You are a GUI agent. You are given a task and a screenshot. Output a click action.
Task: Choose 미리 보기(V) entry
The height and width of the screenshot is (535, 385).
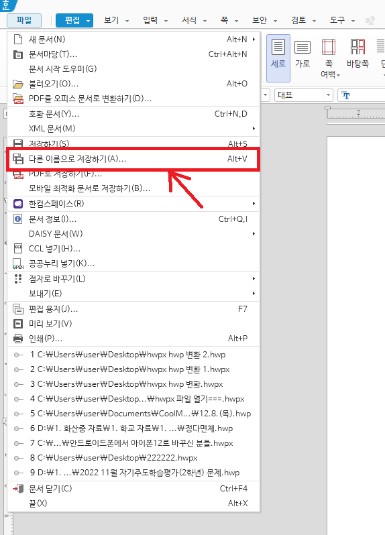click(133, 323)
